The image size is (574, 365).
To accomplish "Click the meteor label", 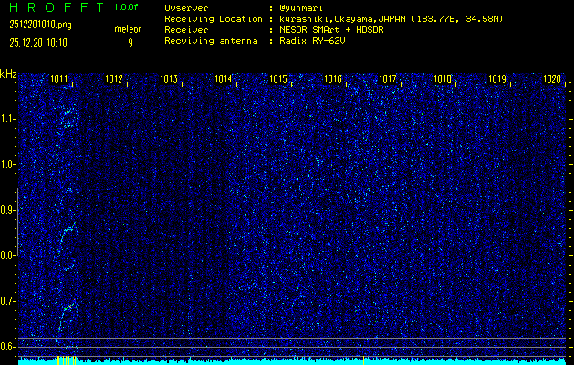I will (x=128, y=29).
